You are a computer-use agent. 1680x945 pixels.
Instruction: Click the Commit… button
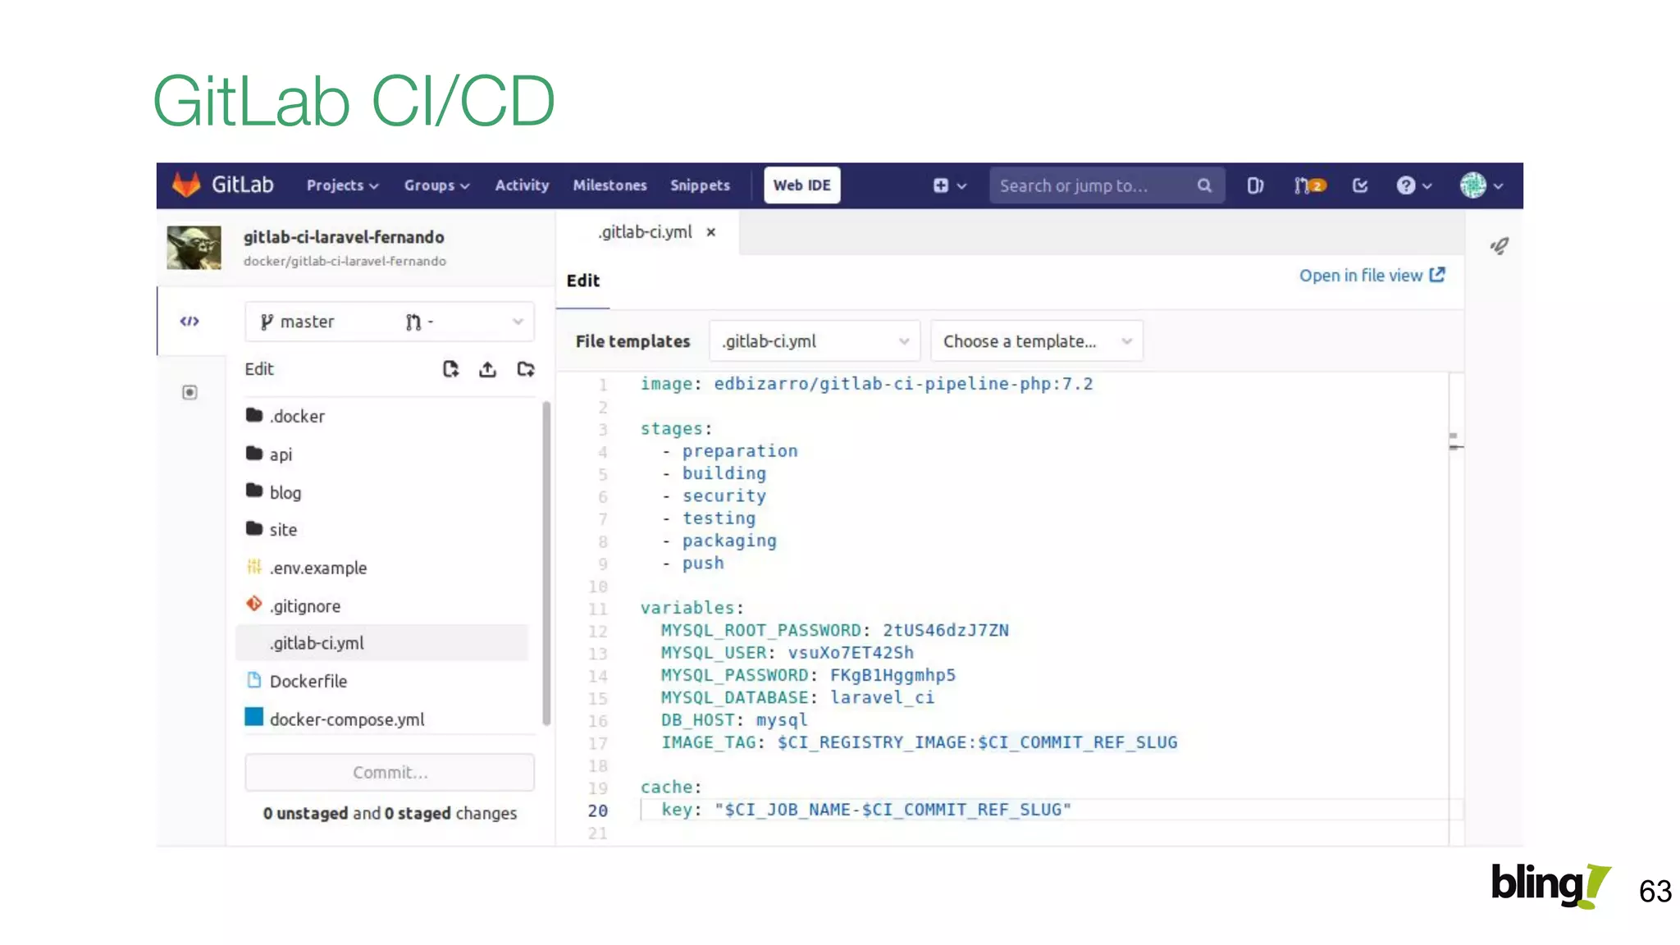tap(390, 772)
